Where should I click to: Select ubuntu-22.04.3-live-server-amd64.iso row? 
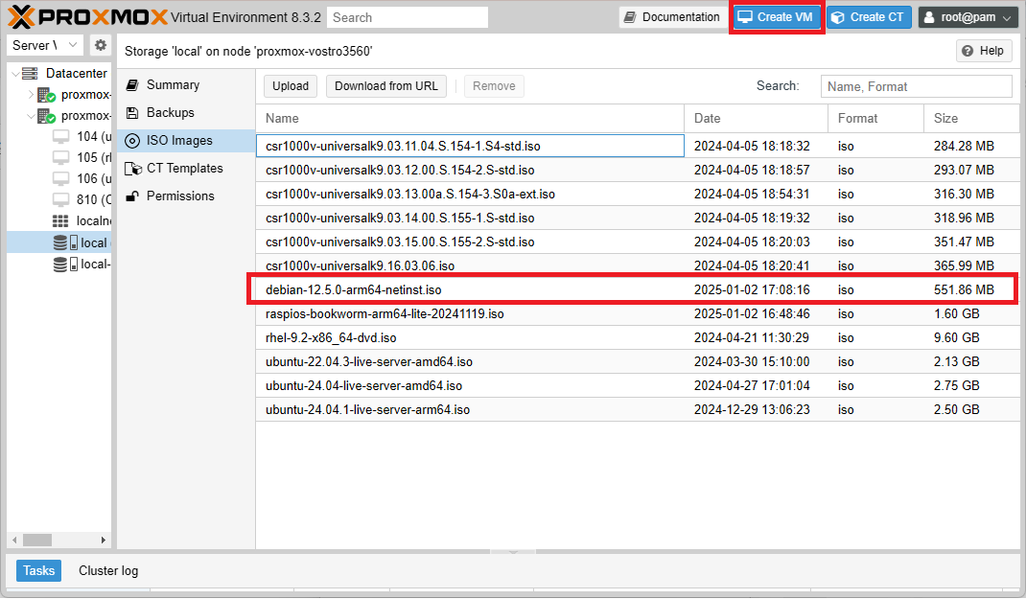pos(638,361)
